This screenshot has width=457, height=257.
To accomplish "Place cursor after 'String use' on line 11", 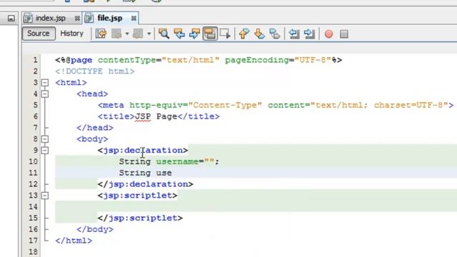I will (172, 173).
